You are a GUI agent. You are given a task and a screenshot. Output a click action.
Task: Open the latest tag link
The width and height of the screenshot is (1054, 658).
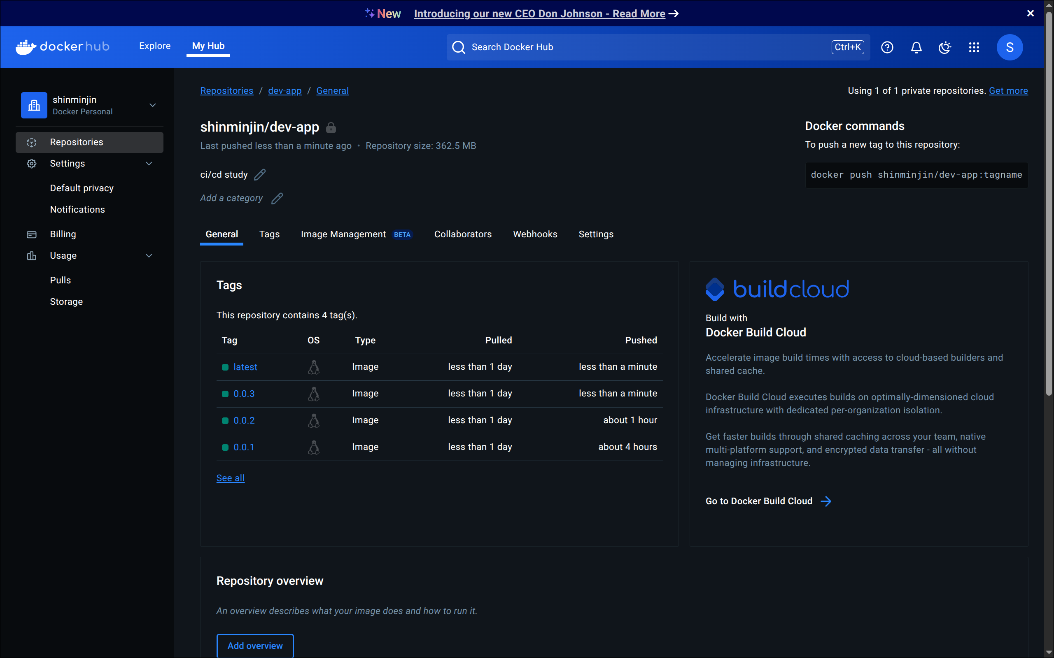[245, 367]
